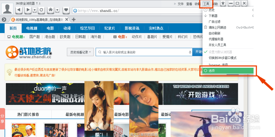The image size is (275, 137).
Task: Click the movie name search field
Action: tap(144, 52)
